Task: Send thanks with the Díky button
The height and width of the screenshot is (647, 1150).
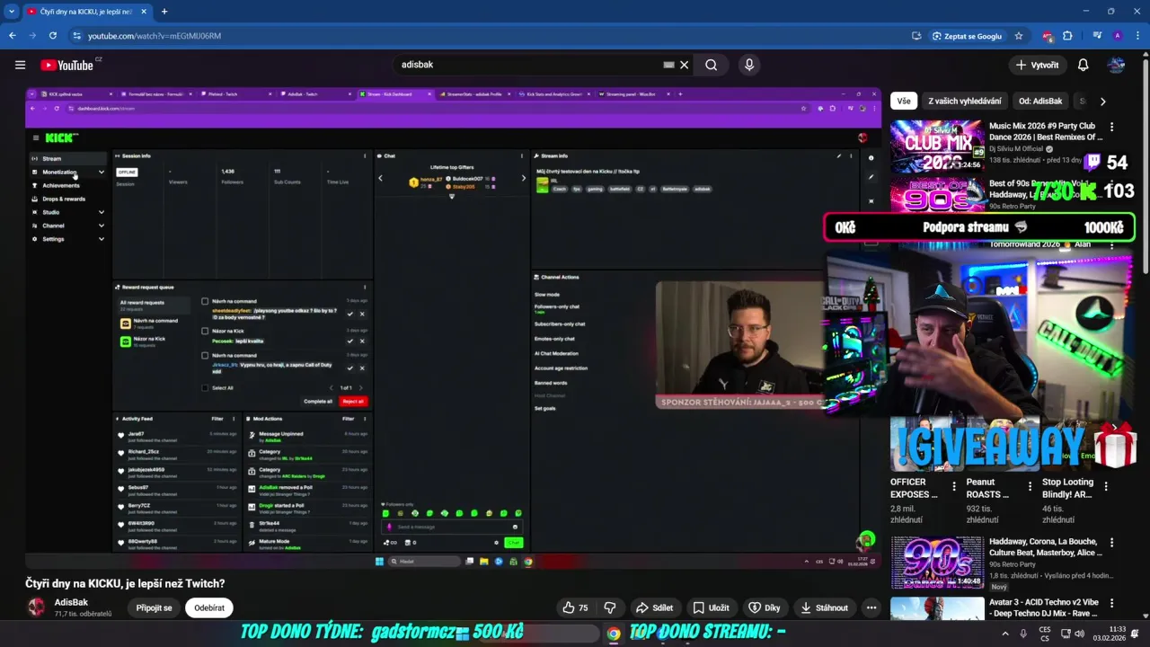Action: click(765, 607)
